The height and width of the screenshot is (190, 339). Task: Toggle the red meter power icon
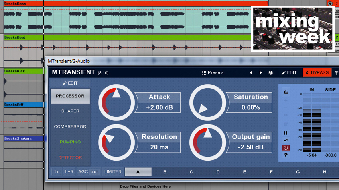286,148
